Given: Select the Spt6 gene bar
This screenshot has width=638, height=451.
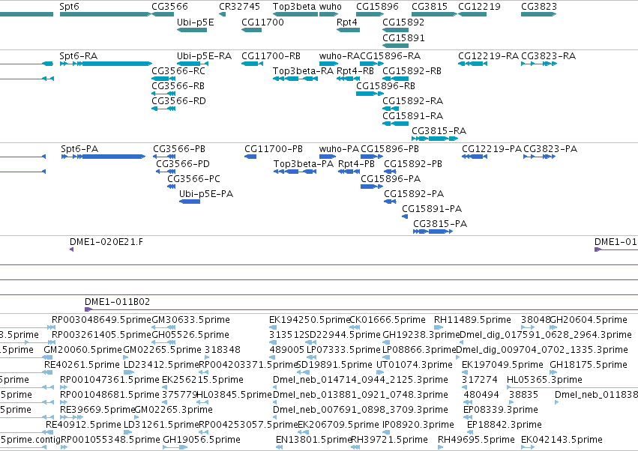Looking at the screenshot, I should (106, 14).
